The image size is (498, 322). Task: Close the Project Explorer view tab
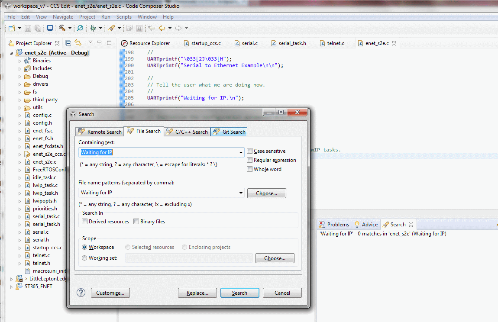pos(57,43)
